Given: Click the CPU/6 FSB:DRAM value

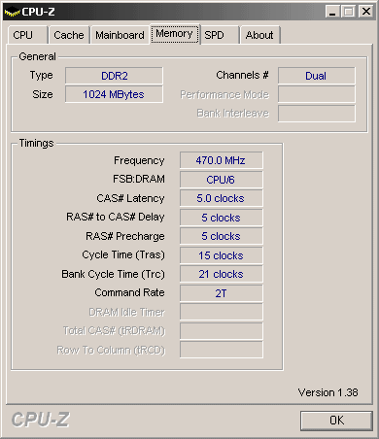Looking at the screenshot, I should [x=222, y=180].
